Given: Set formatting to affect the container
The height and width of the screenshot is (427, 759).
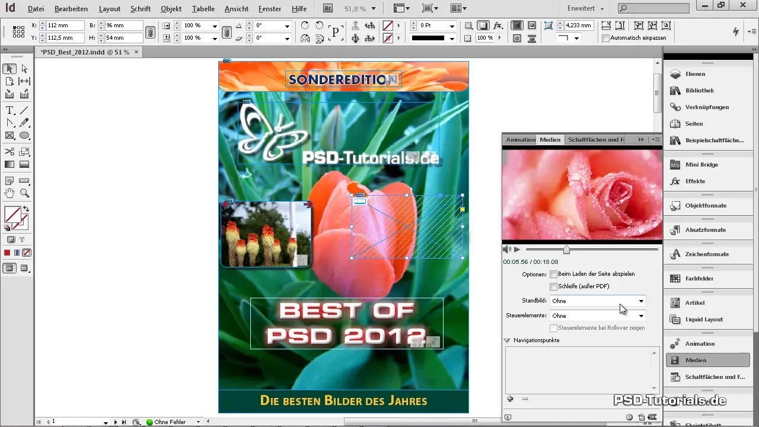Looking at the screenshot, I should click(11, 240).
